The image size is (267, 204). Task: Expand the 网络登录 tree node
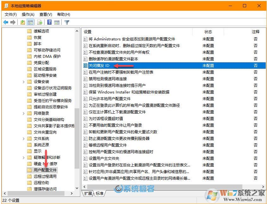[x=23, y=113]
